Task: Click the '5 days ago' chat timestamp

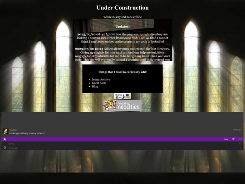Action: point(237,129)
